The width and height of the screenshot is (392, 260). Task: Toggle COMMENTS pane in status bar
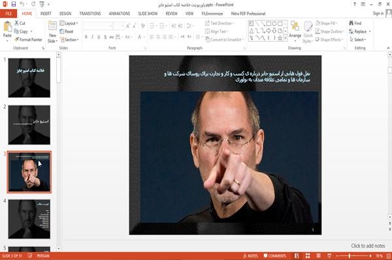coord(275,255)
